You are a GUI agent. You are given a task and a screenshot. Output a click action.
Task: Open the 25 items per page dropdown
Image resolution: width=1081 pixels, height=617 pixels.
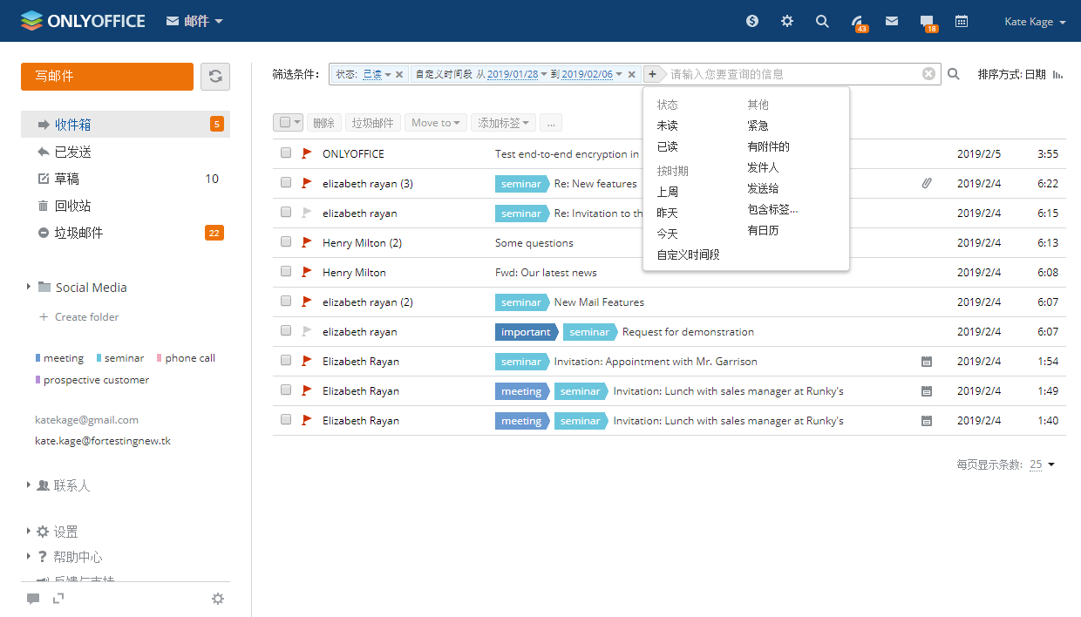pyautogui.click(x=1042, y=465)
